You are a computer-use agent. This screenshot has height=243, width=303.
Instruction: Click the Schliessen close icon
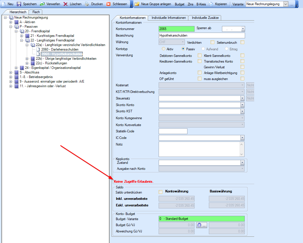tap(109, 4)
